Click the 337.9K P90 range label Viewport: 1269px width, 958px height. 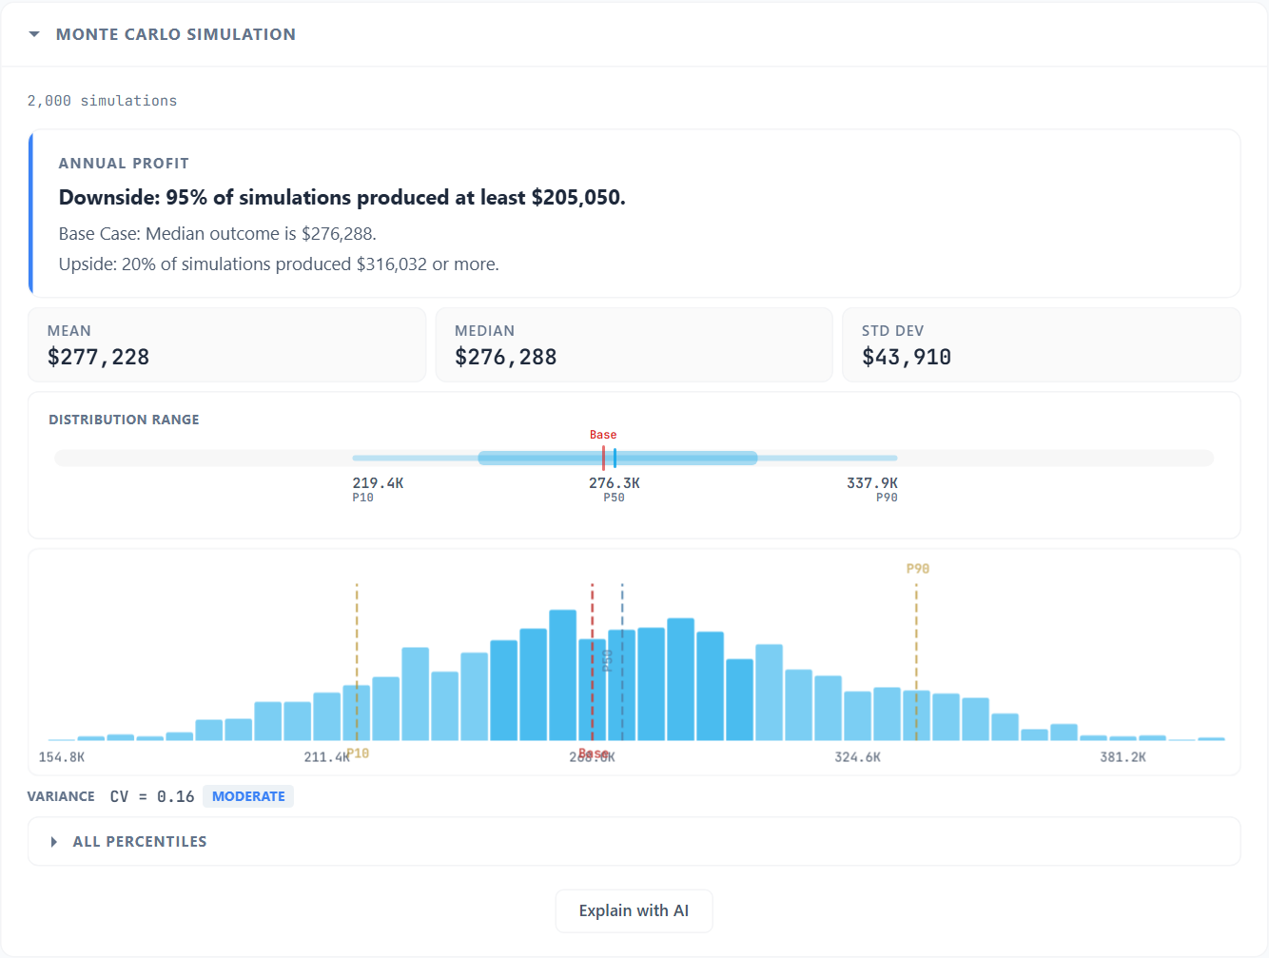click(x=872, y=489)
